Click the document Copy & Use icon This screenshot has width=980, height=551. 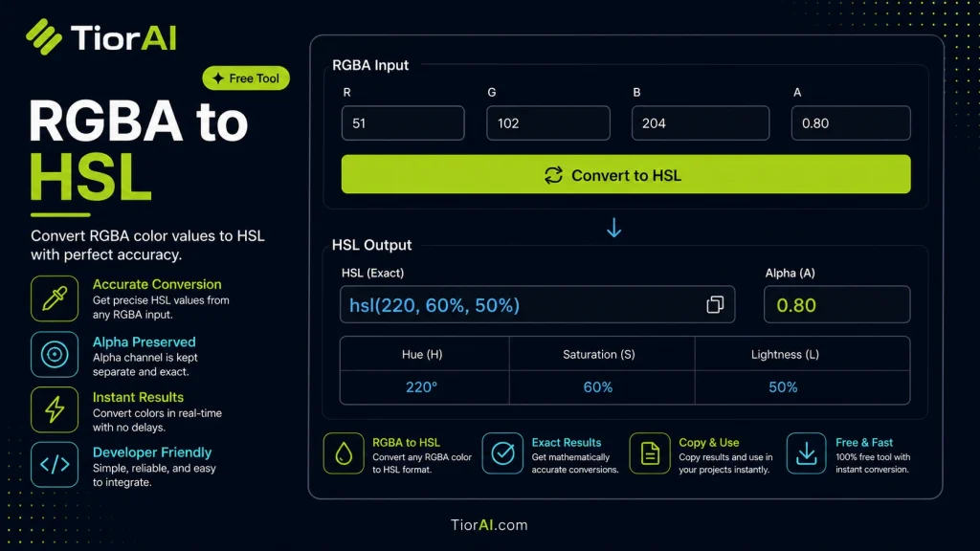pos(650,453)
